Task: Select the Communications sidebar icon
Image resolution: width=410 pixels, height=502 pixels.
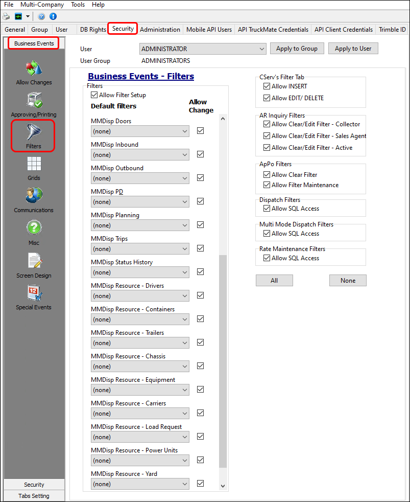Action: pyautogui.click(x=33, y=197)
